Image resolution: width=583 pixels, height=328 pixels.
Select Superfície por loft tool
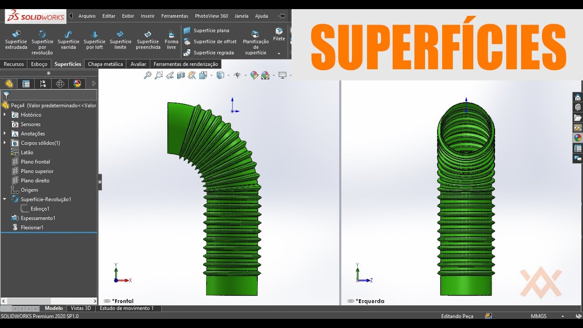(95, 40)
